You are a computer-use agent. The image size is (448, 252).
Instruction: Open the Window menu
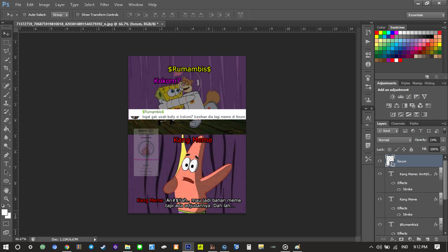click(x=135, y=5)
